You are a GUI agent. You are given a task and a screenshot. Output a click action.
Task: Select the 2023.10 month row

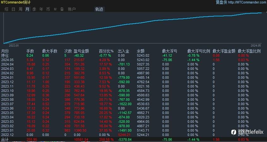click(x=133, y=91)
